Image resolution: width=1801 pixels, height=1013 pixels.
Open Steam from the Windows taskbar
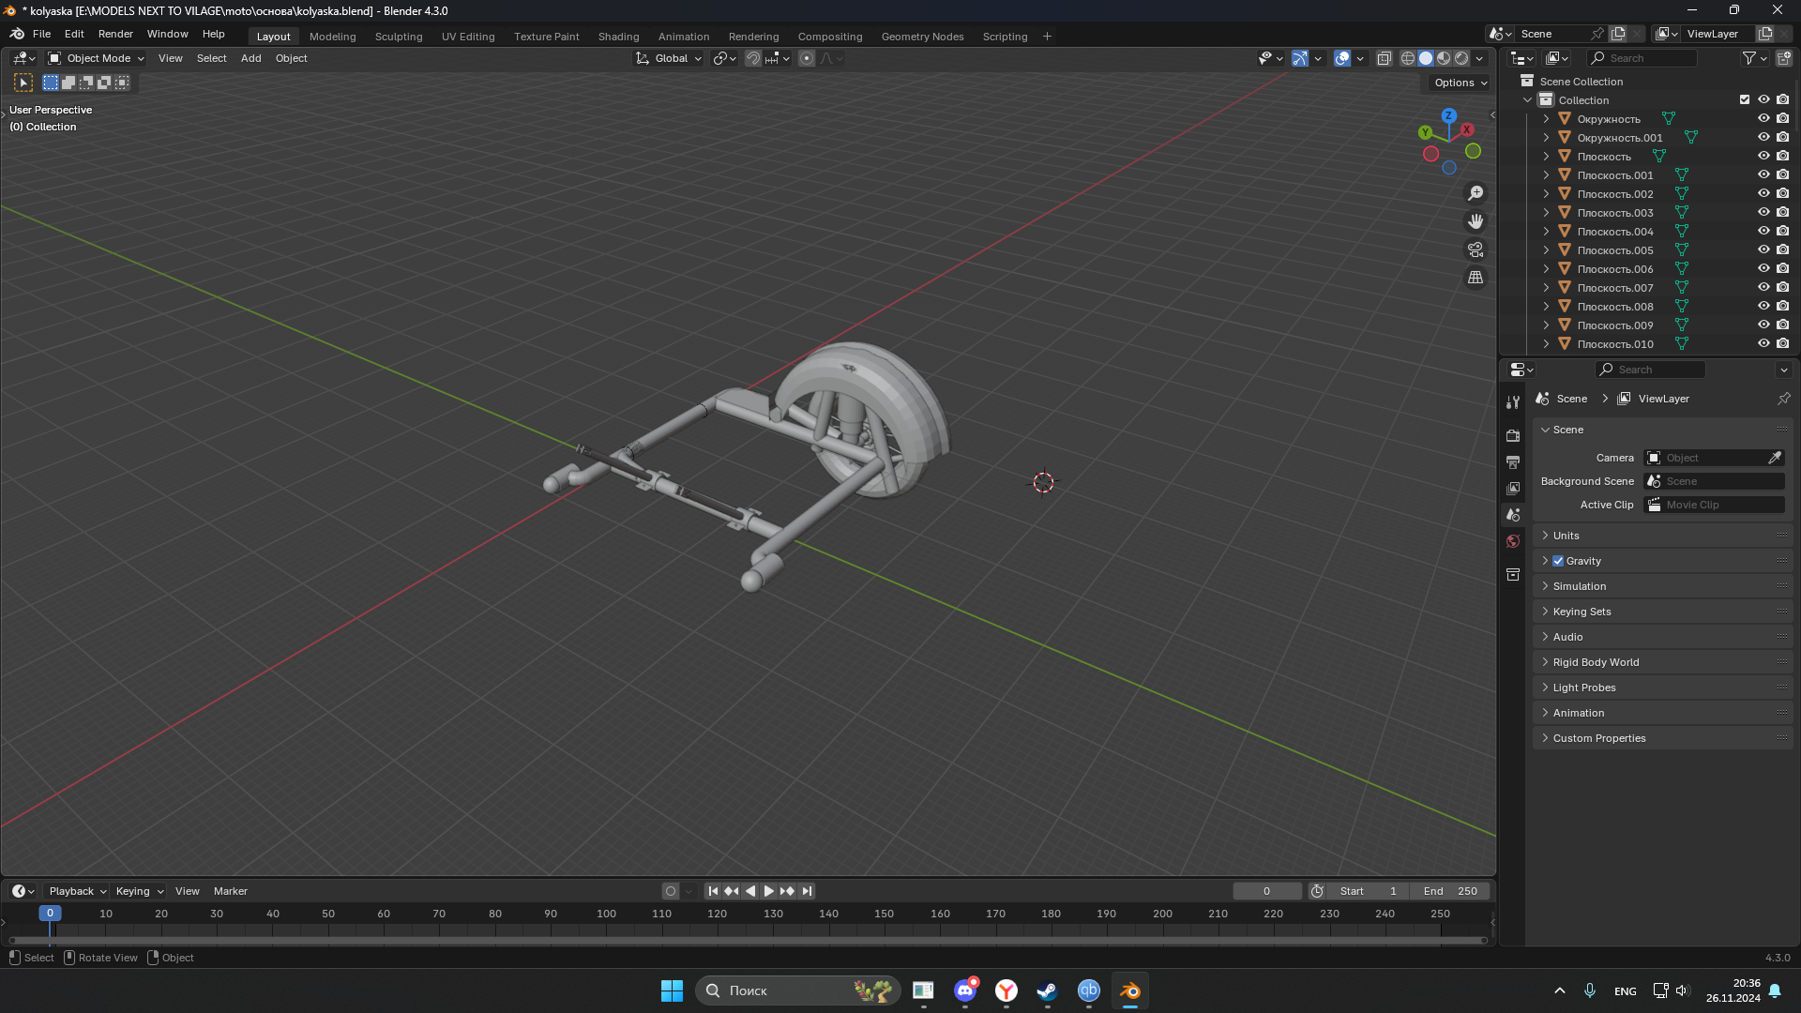(x=1047, y=990)
